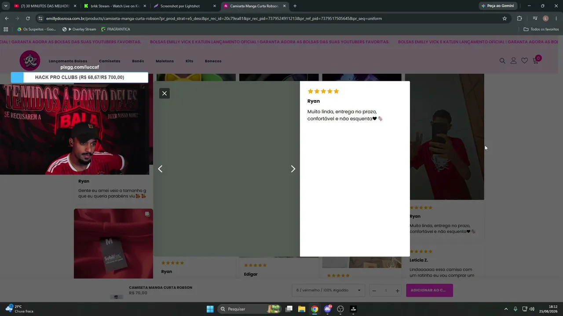Viewport: 563px width, 316px height.
Task: Open File Explorer from the taskbar
Action: coord(302,309)
